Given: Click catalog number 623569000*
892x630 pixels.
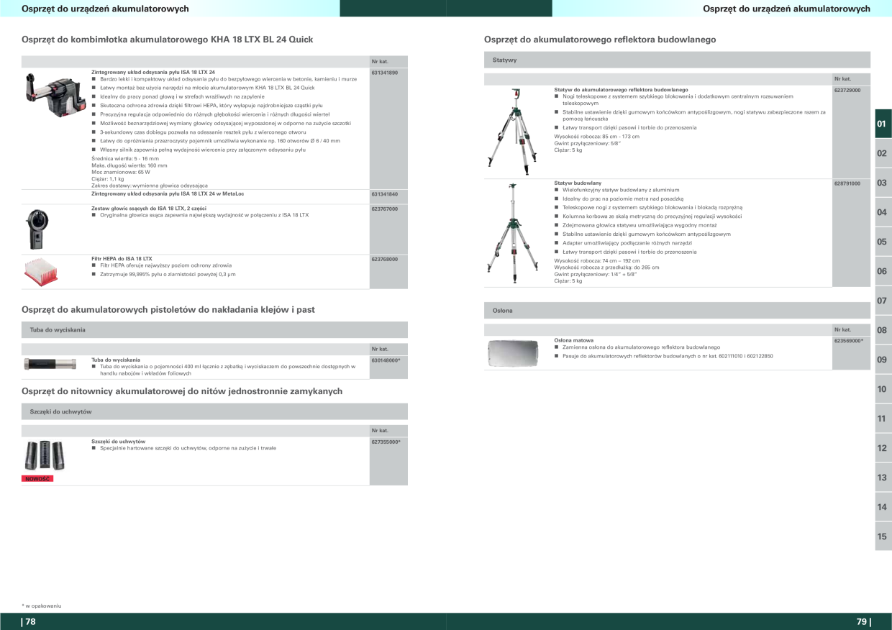Looking at the screenshot, I should tap(849, 340).
